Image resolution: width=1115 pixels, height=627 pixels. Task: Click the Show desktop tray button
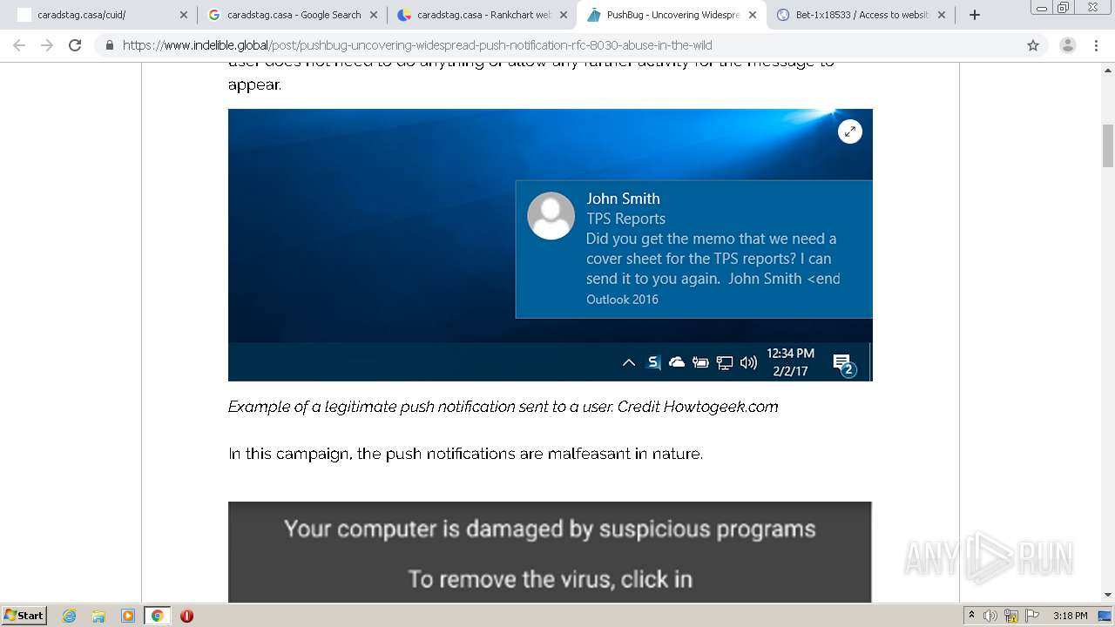pos(1105,616)
